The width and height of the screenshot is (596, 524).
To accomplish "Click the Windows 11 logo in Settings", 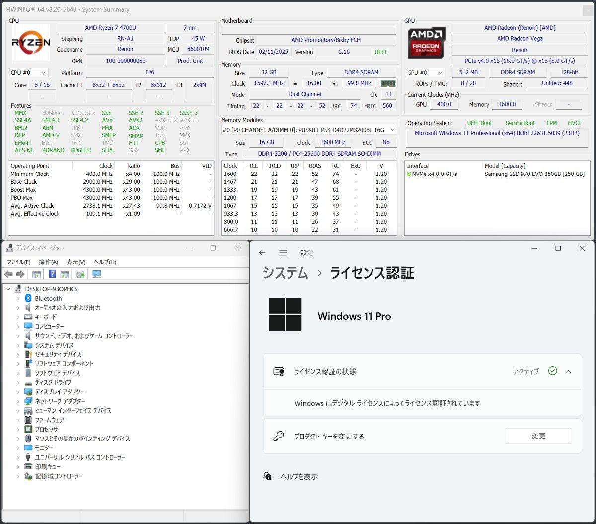I will pos(285,315).
